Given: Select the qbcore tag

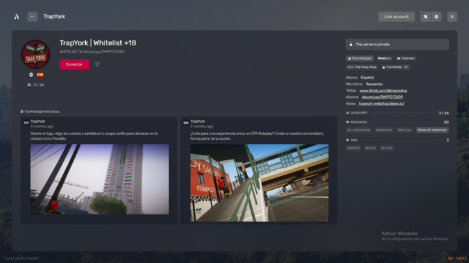Looking at the screenshot, I should 370,148.
